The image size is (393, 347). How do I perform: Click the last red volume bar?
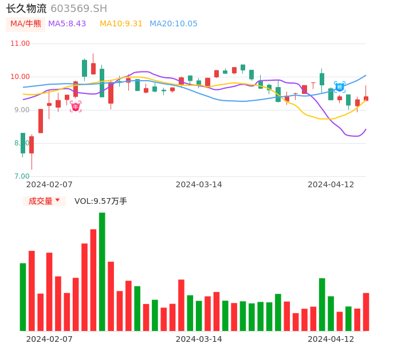click(x=366, y=311)
